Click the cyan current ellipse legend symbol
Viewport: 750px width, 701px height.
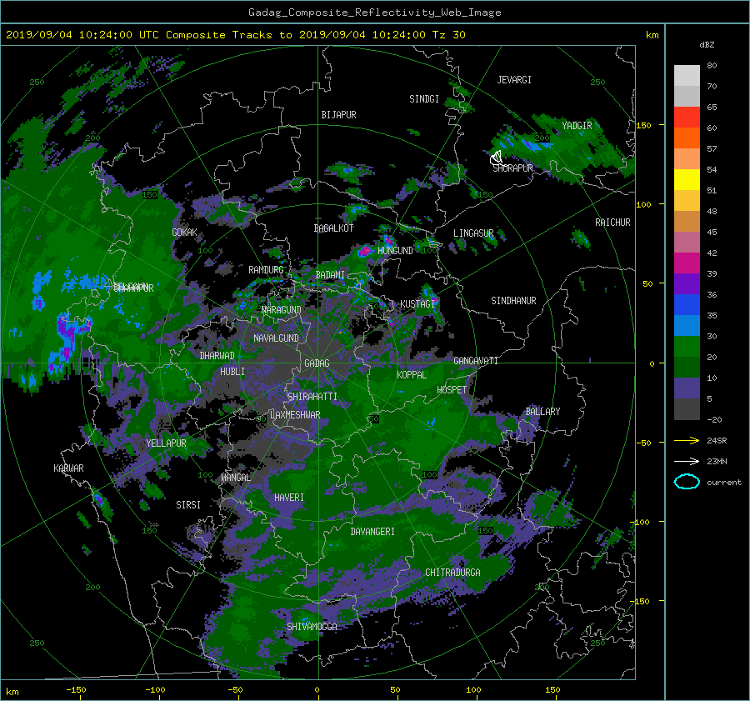click(x=687, y=482)
